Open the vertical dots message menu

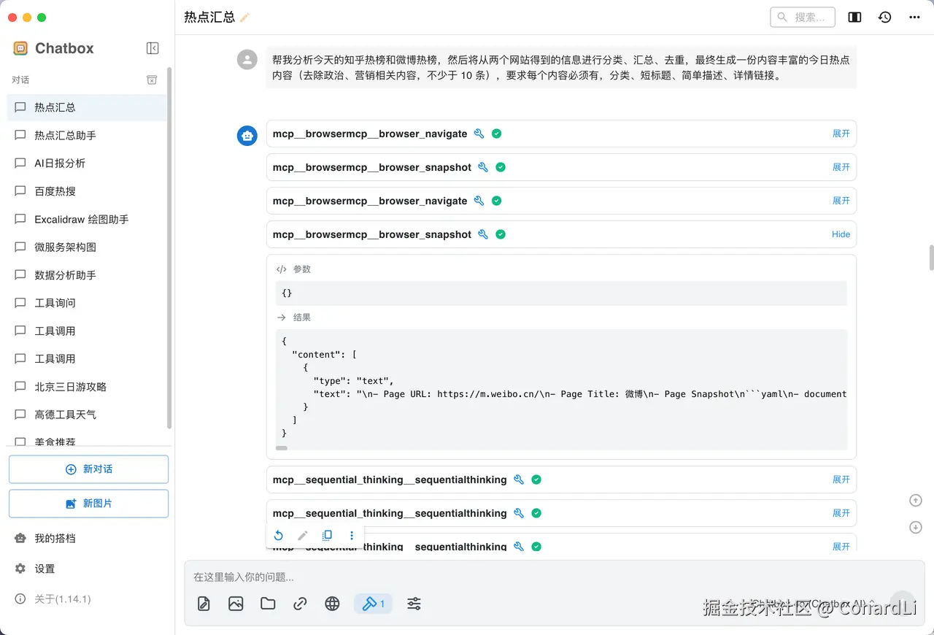point(352,536)
